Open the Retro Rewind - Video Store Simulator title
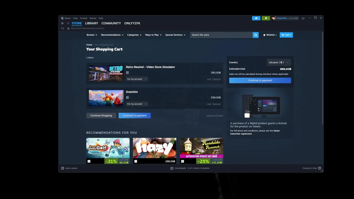Viewport: 354px width, 199px height. [x=150, y=67]
